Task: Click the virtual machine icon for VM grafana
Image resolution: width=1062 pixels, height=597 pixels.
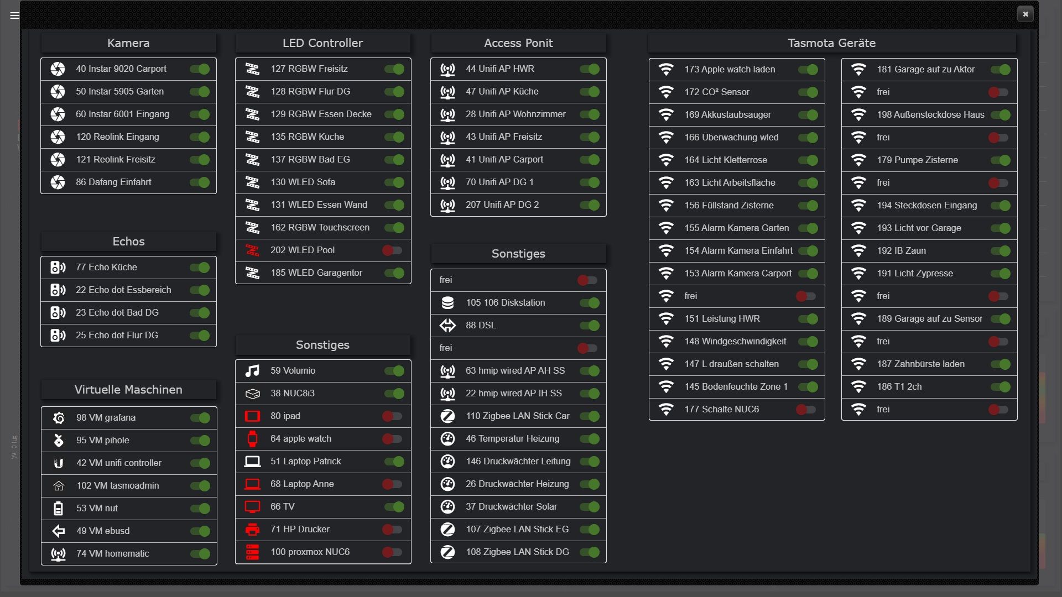Action: click(x=57, y=417)
